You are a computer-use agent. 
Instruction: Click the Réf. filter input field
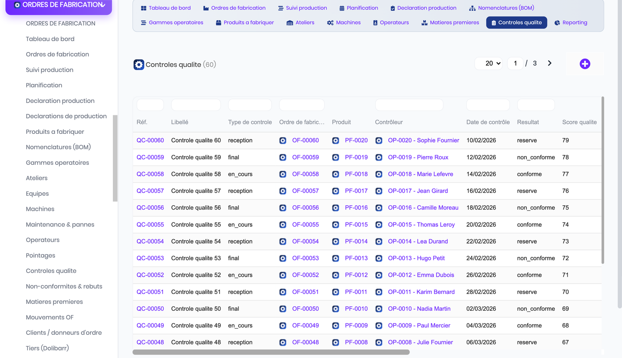(150, 105)
